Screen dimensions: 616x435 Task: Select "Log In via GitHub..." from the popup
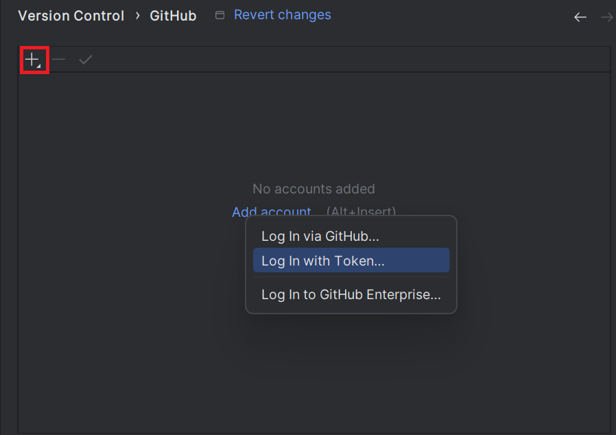(x=320, y=236)
